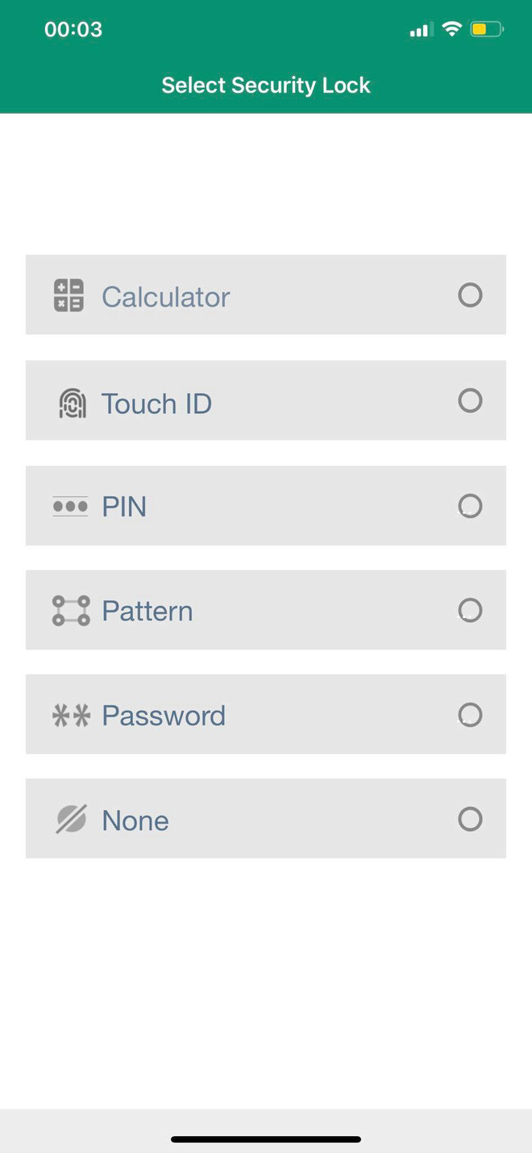This screenshot has height=1153, width=532.
Task: Tap the Wi-Fi status icon
Action: 452,30
